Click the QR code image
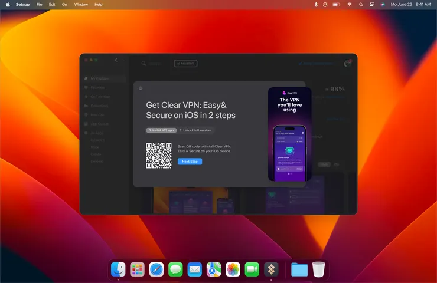This screenshot has width=437, height=283. [159, 156]
